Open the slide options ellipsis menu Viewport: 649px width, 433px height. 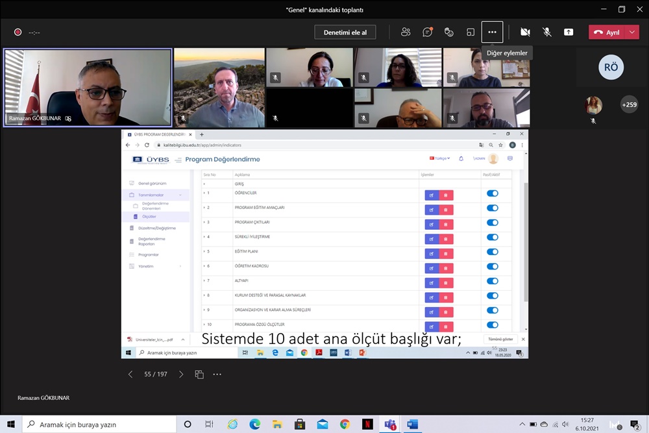pyautogui.click(x=217, y=375)
